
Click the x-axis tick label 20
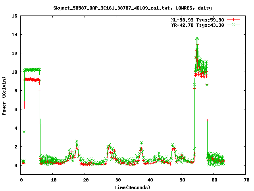click(86, 180)
